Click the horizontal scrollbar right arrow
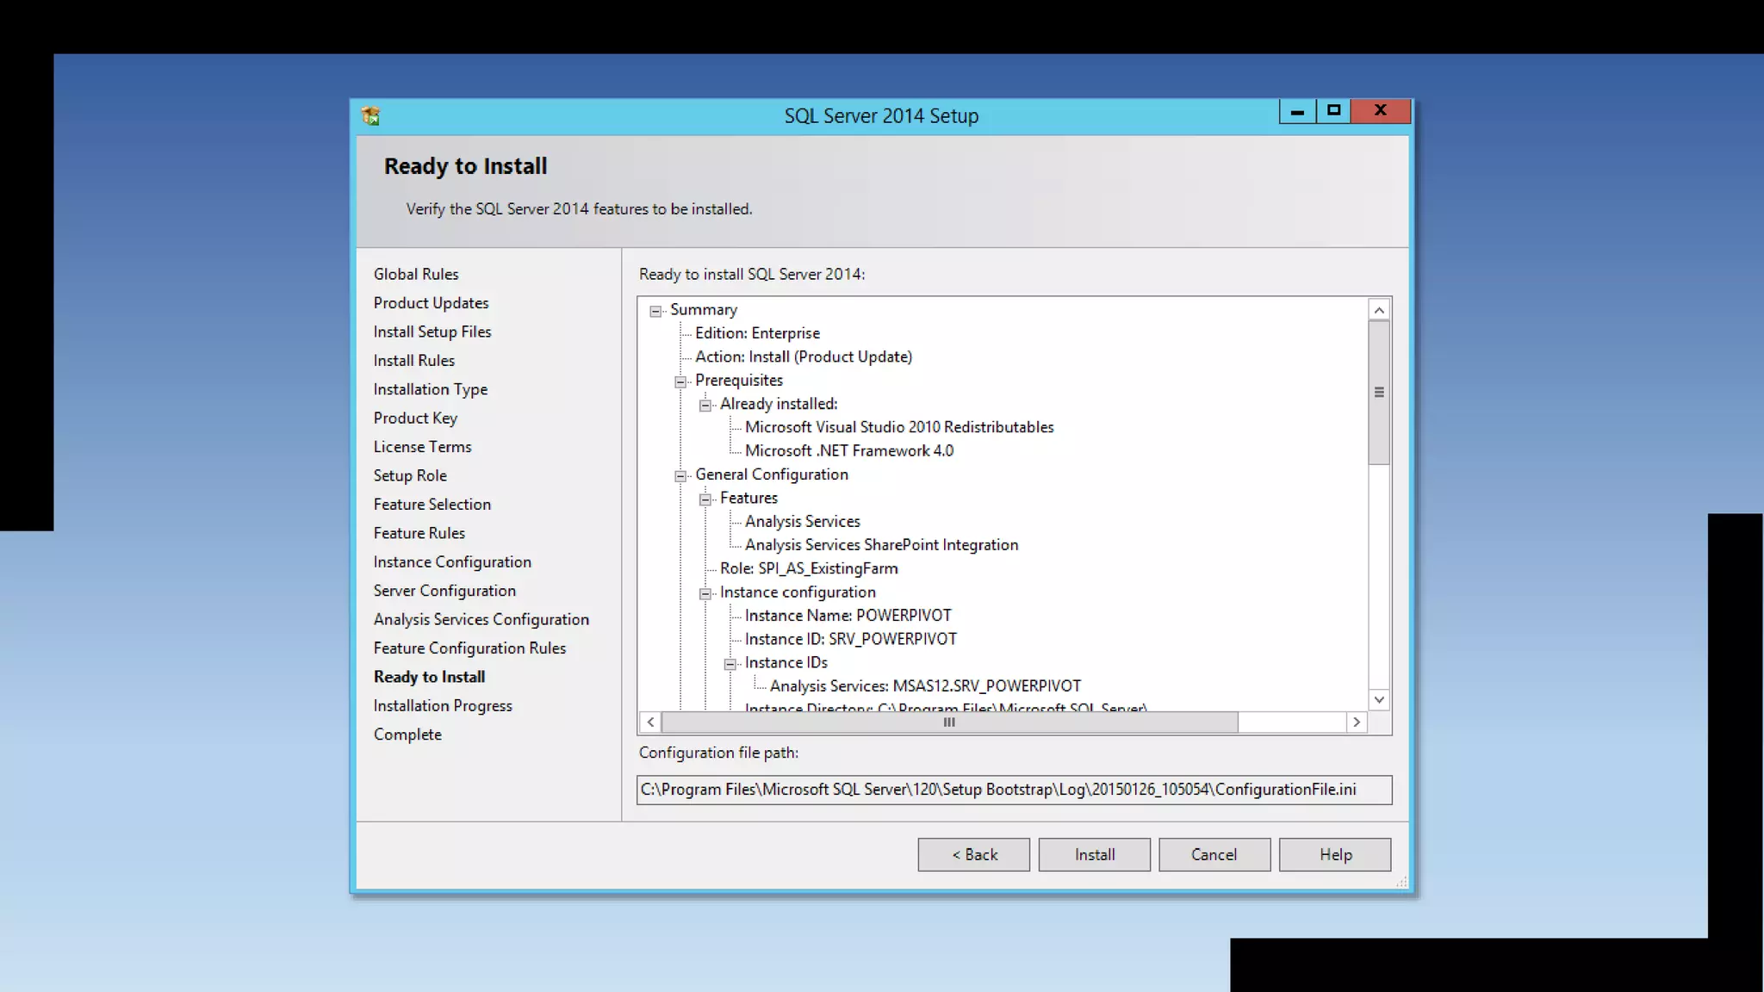This screenshot has height=992, width=1764. [x=1357, y=722]
